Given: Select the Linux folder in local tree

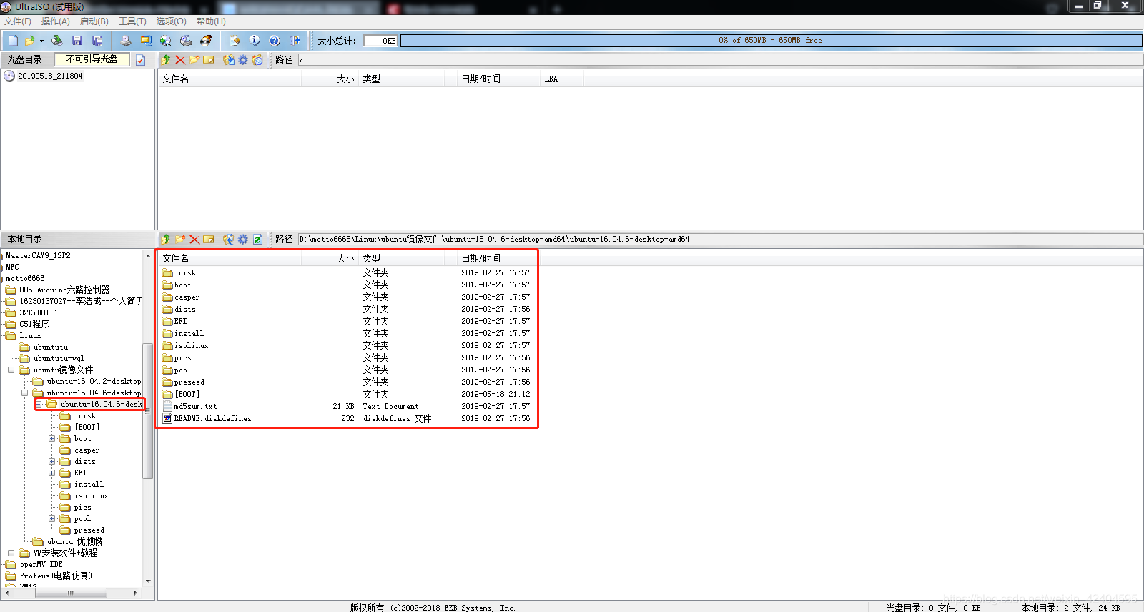Looking at the screenshot, I should (30, 336).
